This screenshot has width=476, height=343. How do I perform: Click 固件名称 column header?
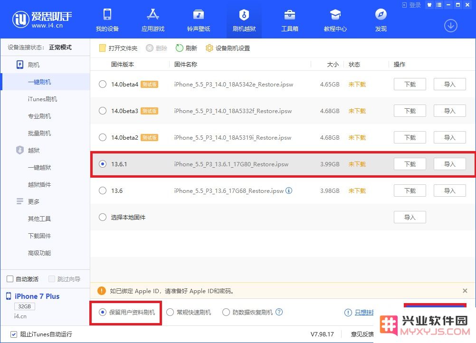[x=185, y=64]
